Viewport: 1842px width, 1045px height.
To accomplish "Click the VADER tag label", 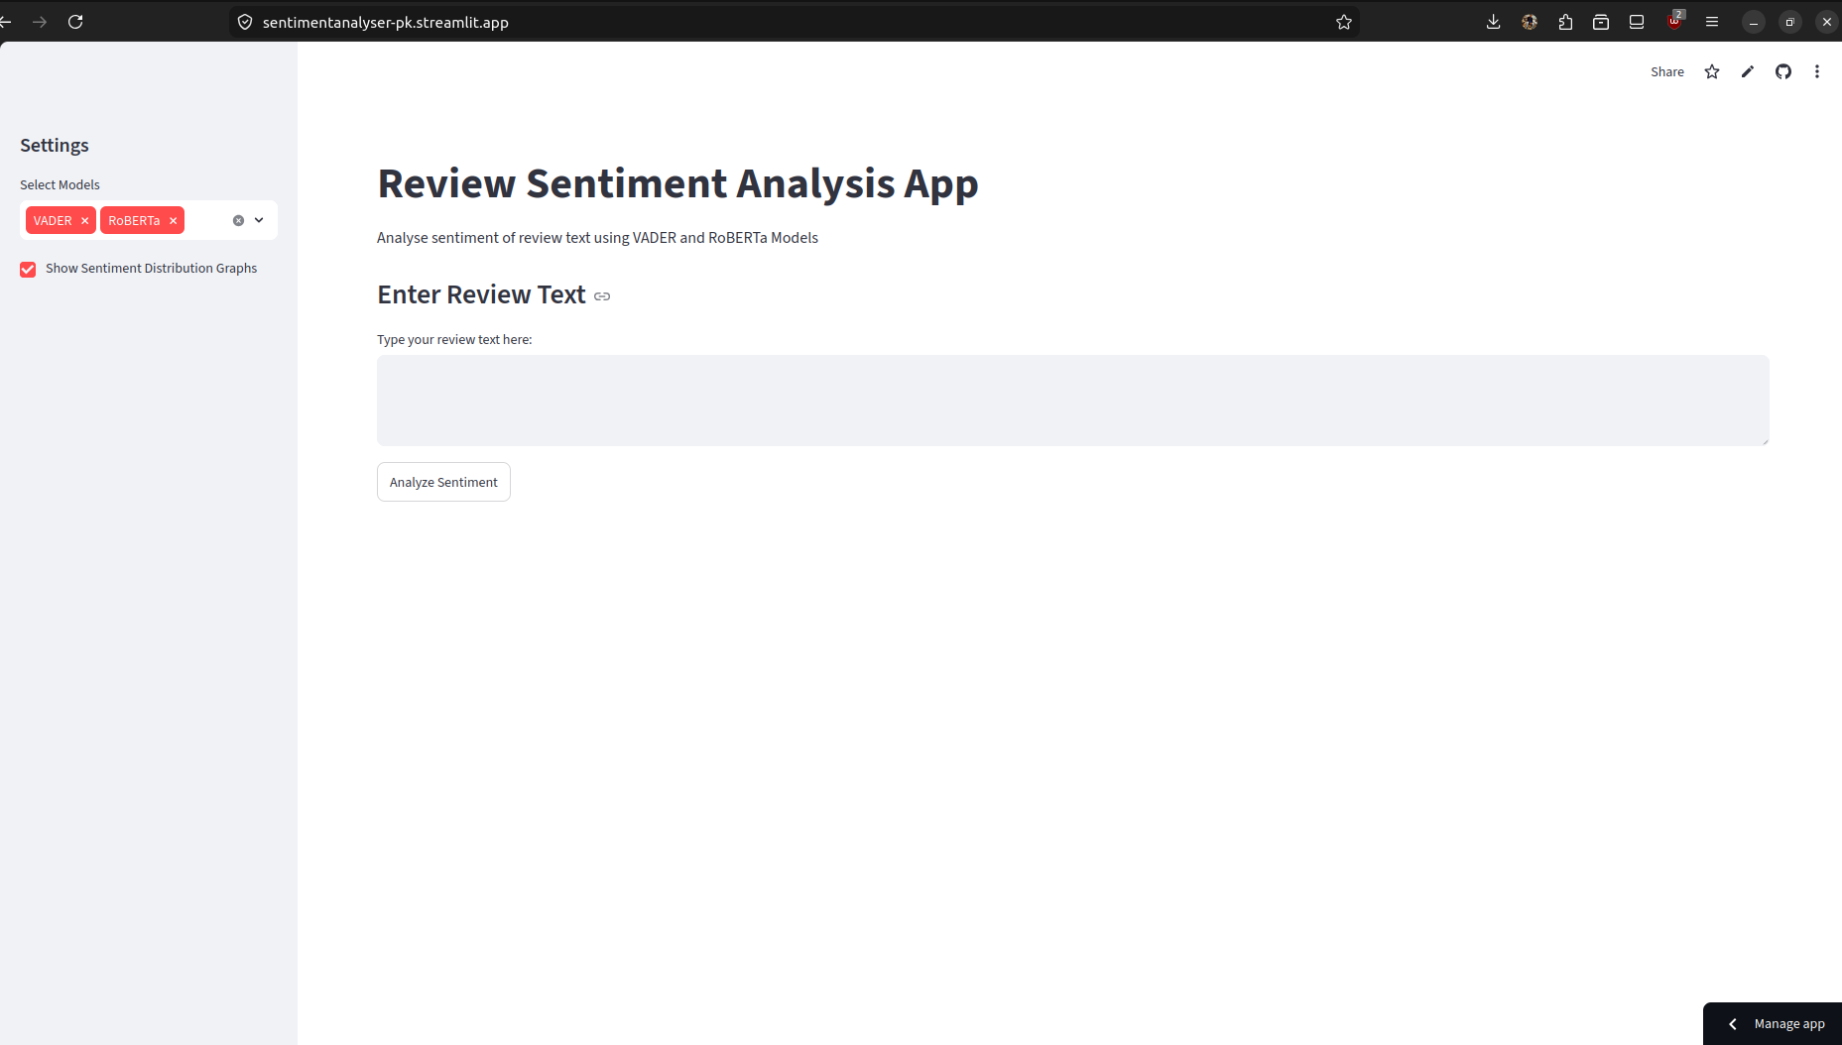I will coord(53,220).
